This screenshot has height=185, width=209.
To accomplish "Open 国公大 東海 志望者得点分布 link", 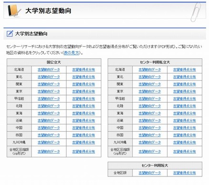I will coord(83,113).
